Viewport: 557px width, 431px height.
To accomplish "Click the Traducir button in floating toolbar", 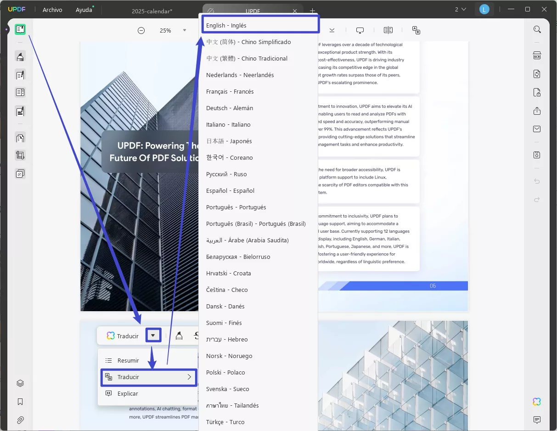I will point(123,336).
